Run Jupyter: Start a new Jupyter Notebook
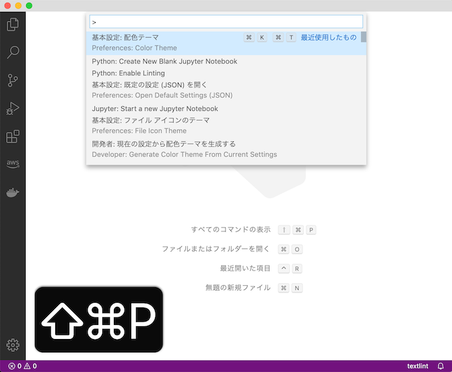The width and height of the screenshot is (452, 372). [226, 108]
